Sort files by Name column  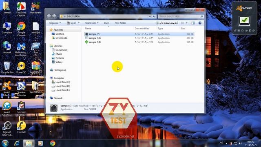[88, 29]
